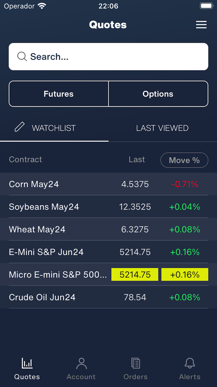Open the hamburger menu icon
Screen dimensions: 217x387
[201, 25]
